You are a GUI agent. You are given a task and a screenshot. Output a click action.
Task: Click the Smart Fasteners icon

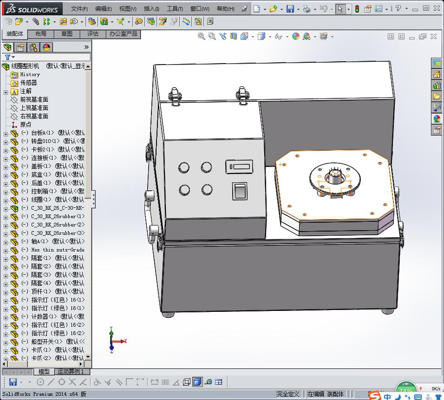63,21
